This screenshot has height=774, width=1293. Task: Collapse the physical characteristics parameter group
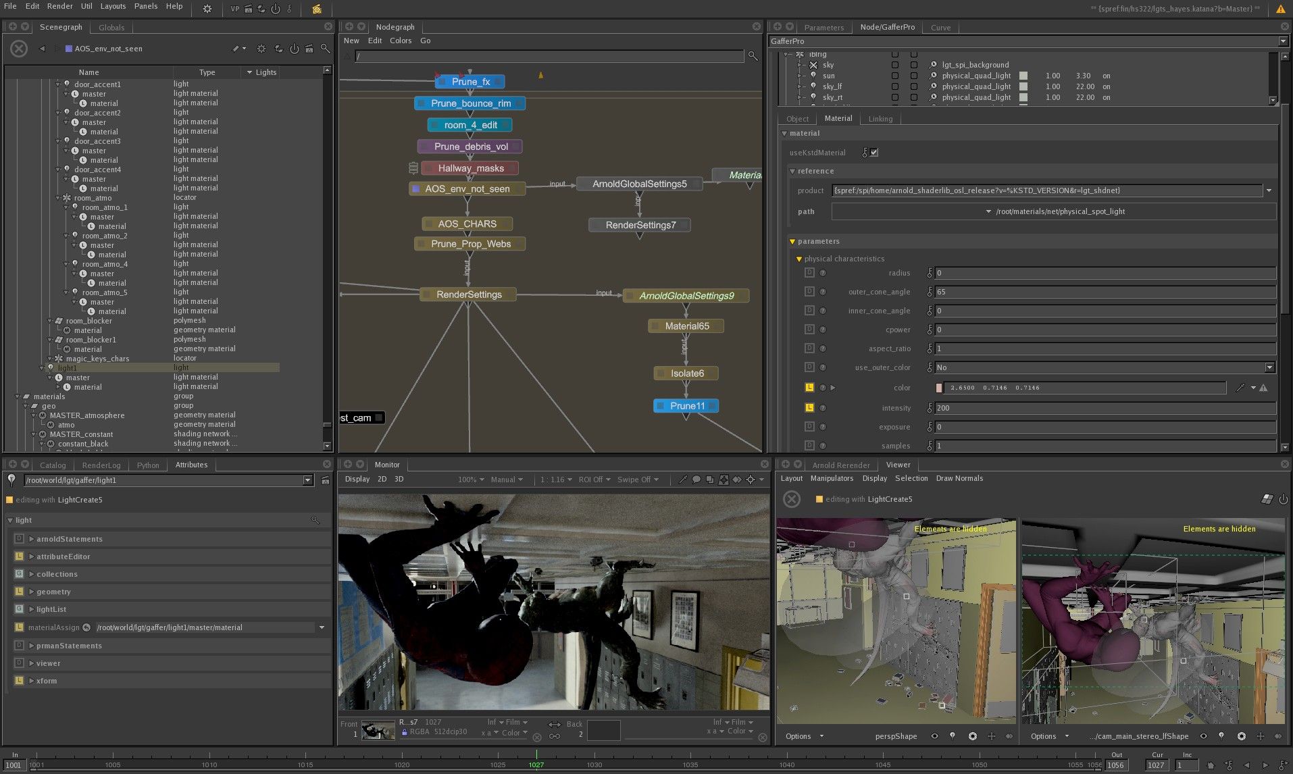pyautogui.click(x=800, y=259)
